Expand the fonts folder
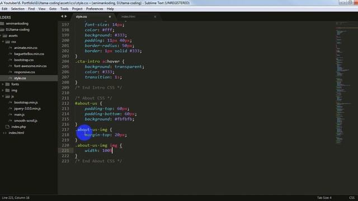This screenshot has height=201, width=358. 3,84
